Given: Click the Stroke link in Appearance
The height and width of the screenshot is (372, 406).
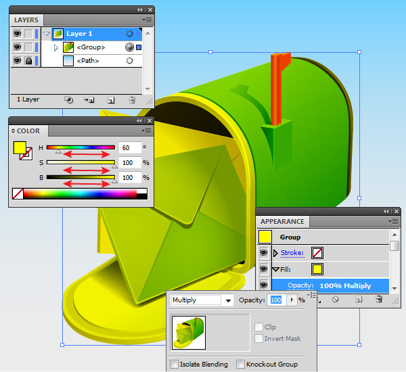Looking at the screenshot, I should coord(292,253).
